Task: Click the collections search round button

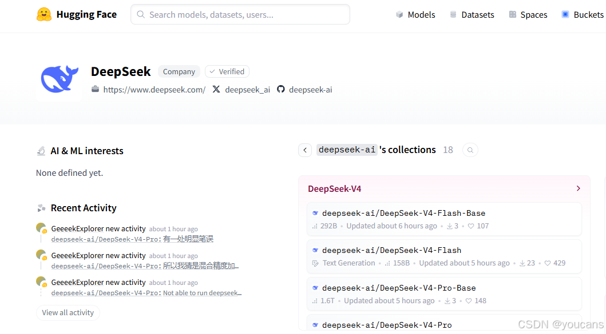Action: coord(470,150)
